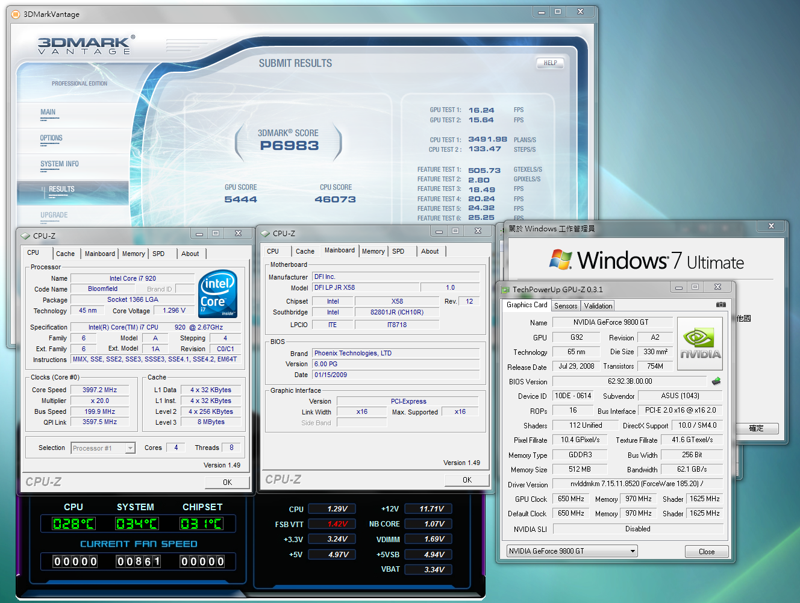Click the Core Speed 3997.2 MHz field
The height and width of the screenshot is (603, 800).
point(99,390)
